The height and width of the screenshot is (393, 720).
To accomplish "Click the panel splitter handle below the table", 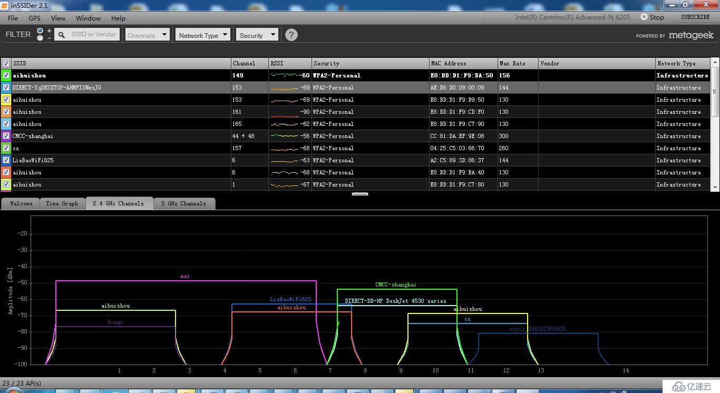I will tap(360, 194).
